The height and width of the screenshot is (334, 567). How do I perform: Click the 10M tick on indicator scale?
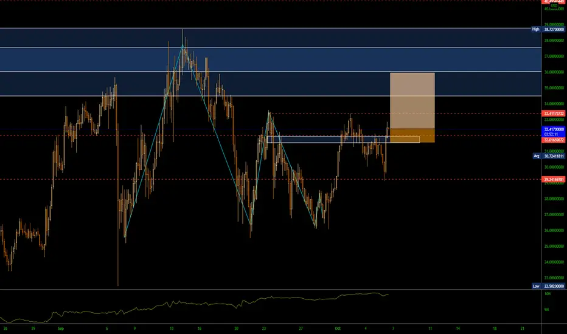[548, 294]
